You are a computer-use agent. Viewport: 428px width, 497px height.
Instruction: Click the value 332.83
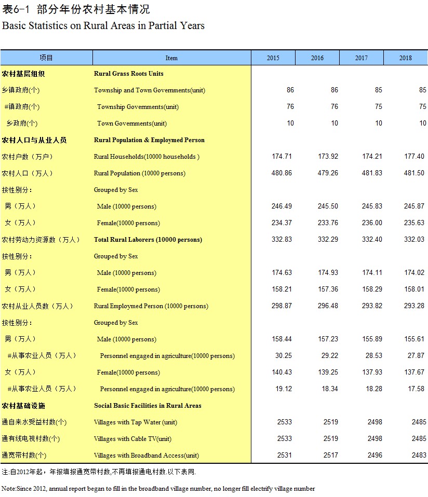[x=282, y=239]
